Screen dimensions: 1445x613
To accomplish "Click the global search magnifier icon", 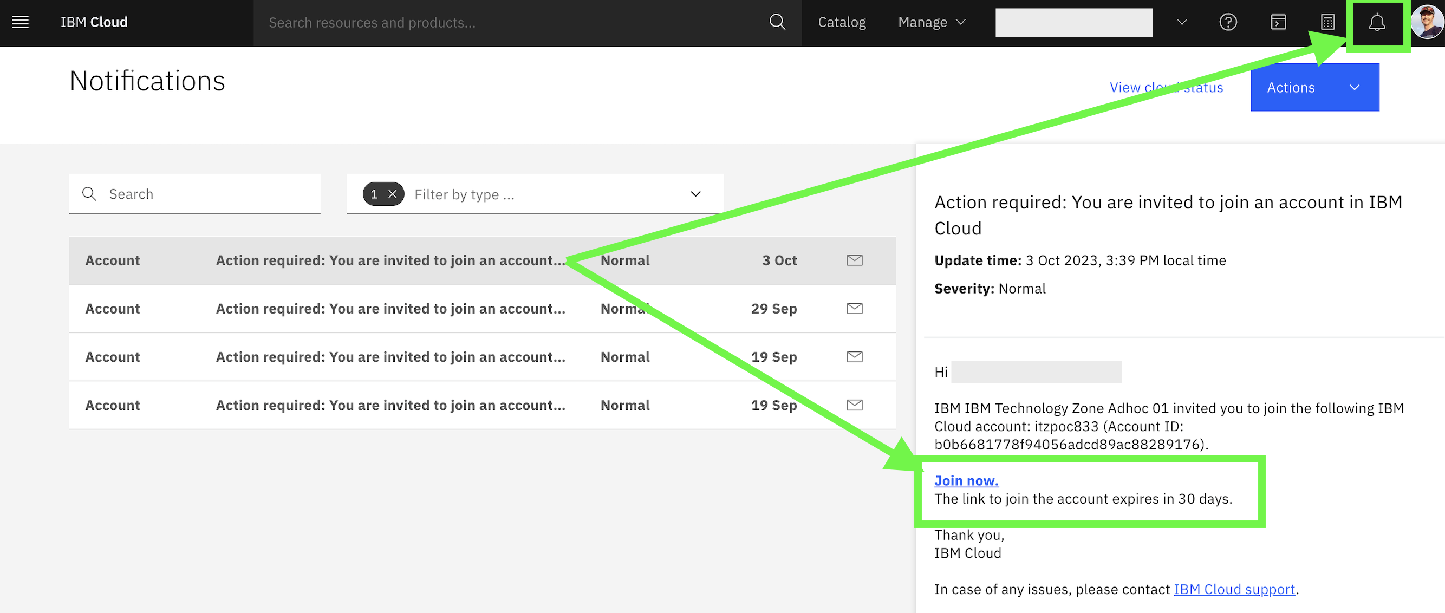I will (x=777, y=22).
